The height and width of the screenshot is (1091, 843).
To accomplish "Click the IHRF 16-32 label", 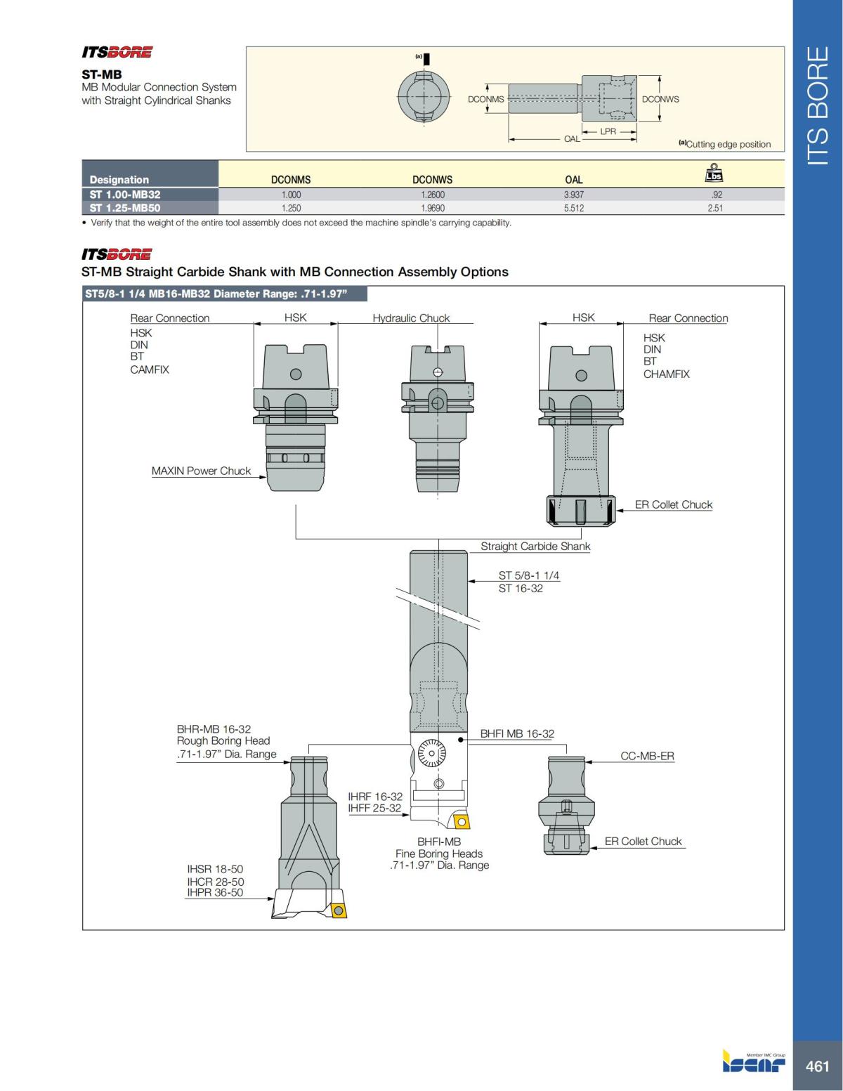I will (x=375, y=796).
